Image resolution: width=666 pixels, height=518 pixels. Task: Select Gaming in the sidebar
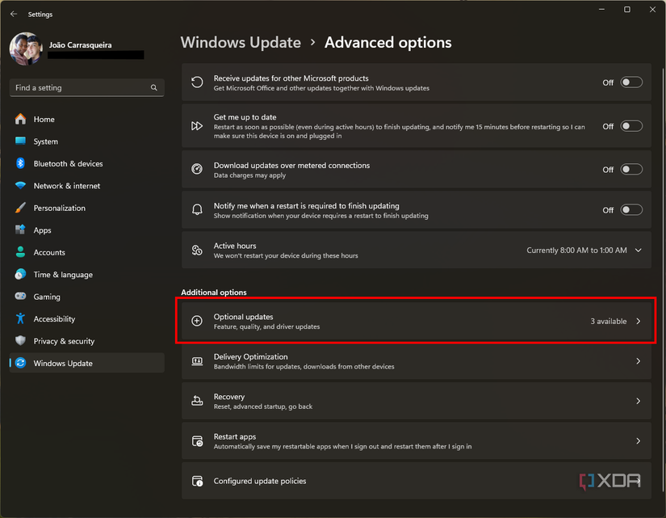coord(86,297)
